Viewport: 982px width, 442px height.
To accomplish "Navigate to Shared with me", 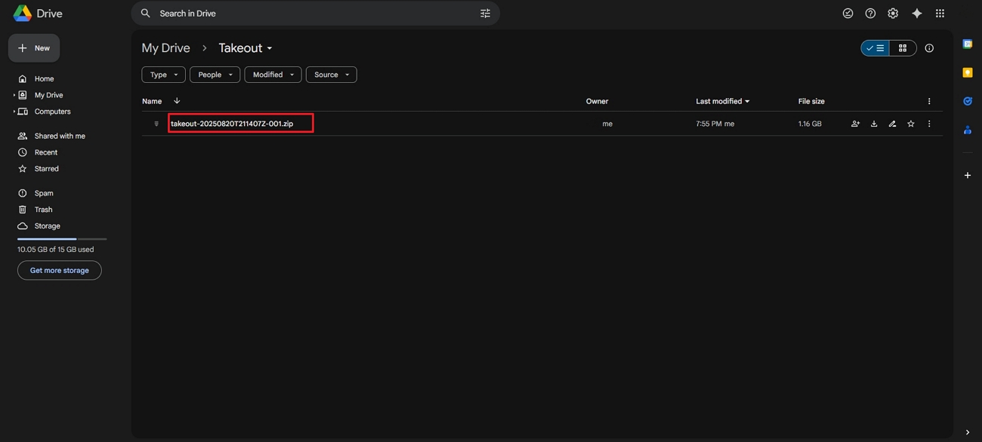I will coord(59,136).
